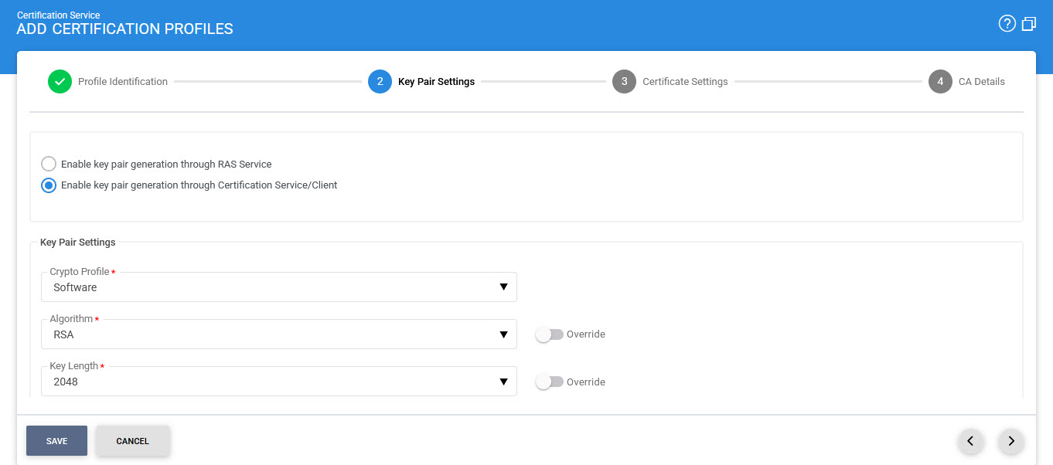This screenshot has width=1053, height=465.
Task: Open the CA Details step
Action: [981, 82]
